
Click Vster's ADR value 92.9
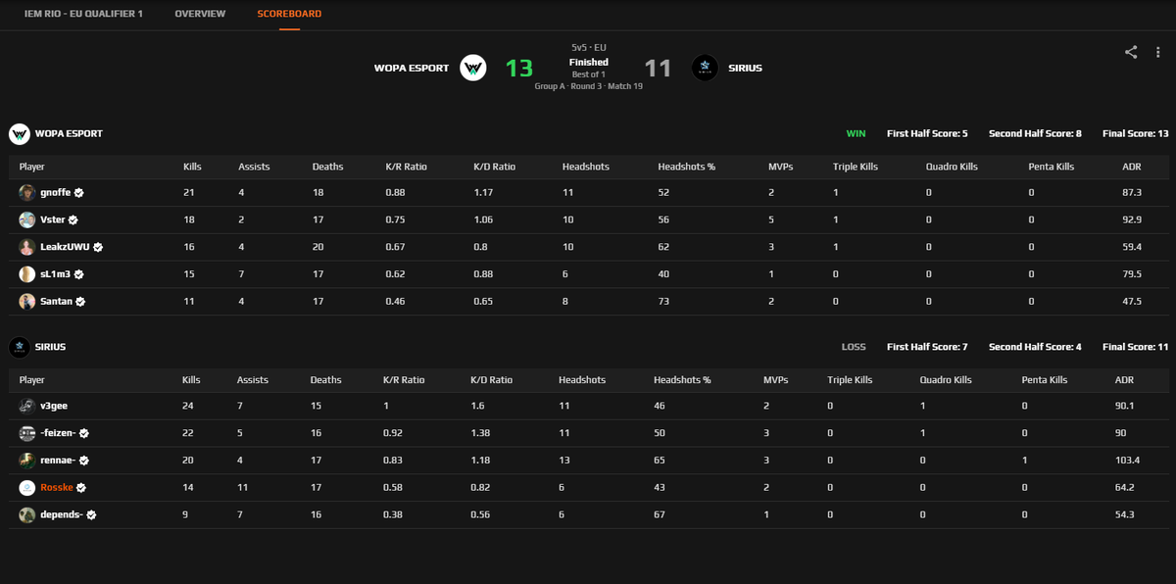click(x=1133, y=220)
